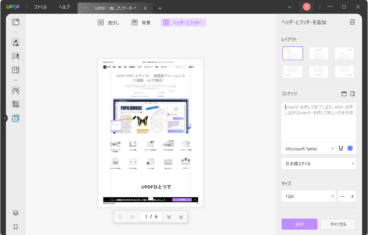Select the Crop Pages tool icon
This screenshot has height=235, width=368.
[x=16, y=104]
